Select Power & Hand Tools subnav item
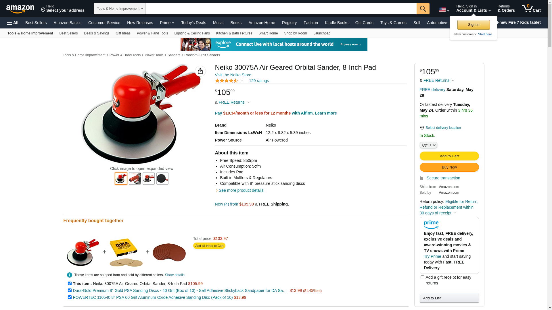This screenshot has height=310, width=552. 152,33
